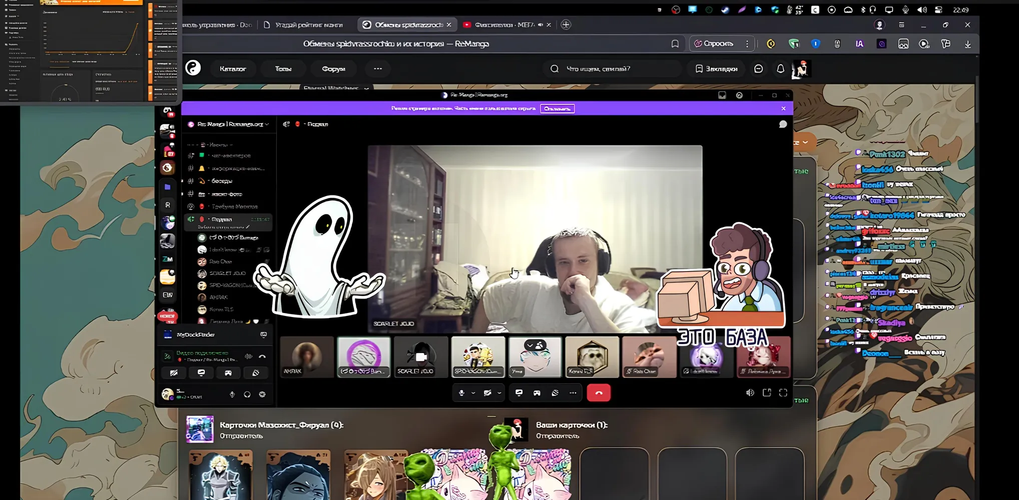This screenshot has height=500, width=1019.
Task: Enter fullscreen for the Discord call
Action: point(783,393)
